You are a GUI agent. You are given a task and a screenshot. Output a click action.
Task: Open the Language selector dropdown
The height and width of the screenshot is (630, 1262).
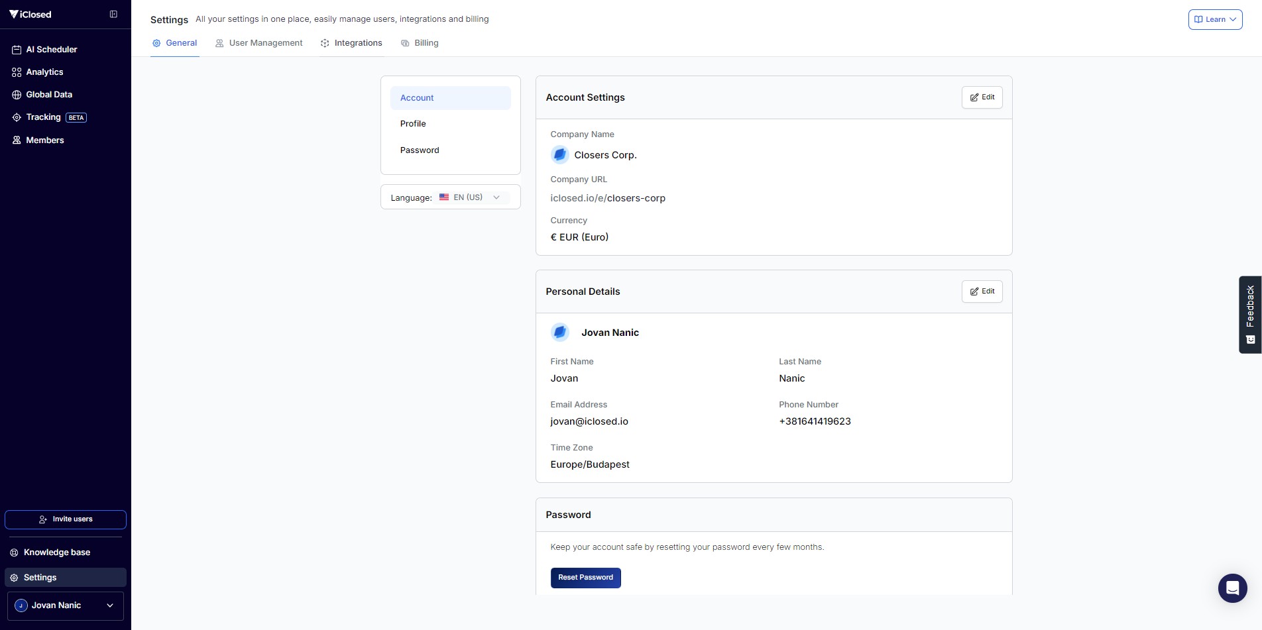(x=469, y=197)
